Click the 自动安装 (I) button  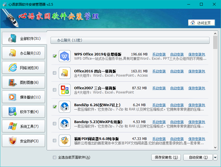(x=198, y=157)
